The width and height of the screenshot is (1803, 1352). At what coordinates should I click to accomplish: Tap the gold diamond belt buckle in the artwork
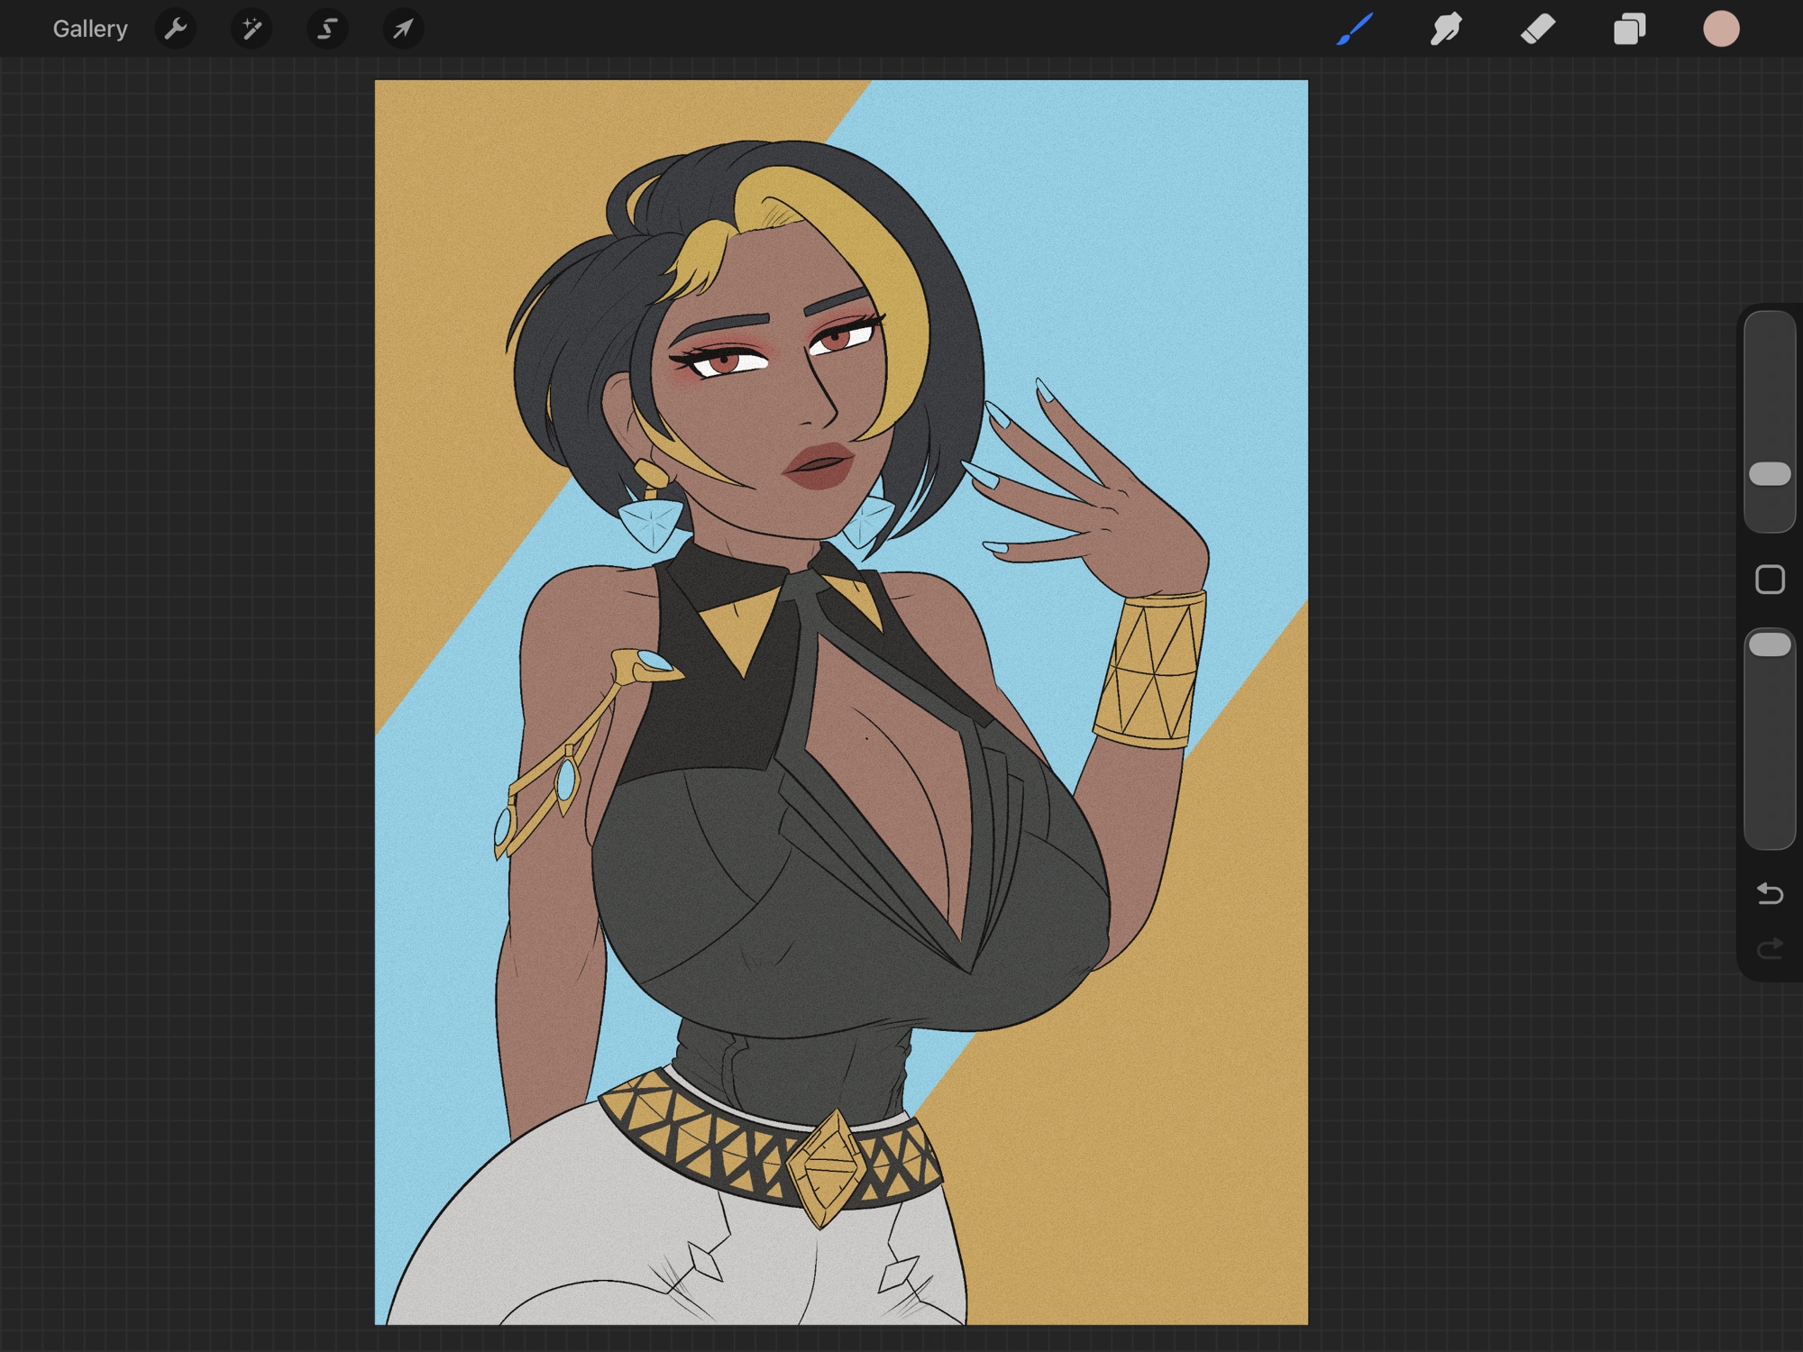point(827,1167)
